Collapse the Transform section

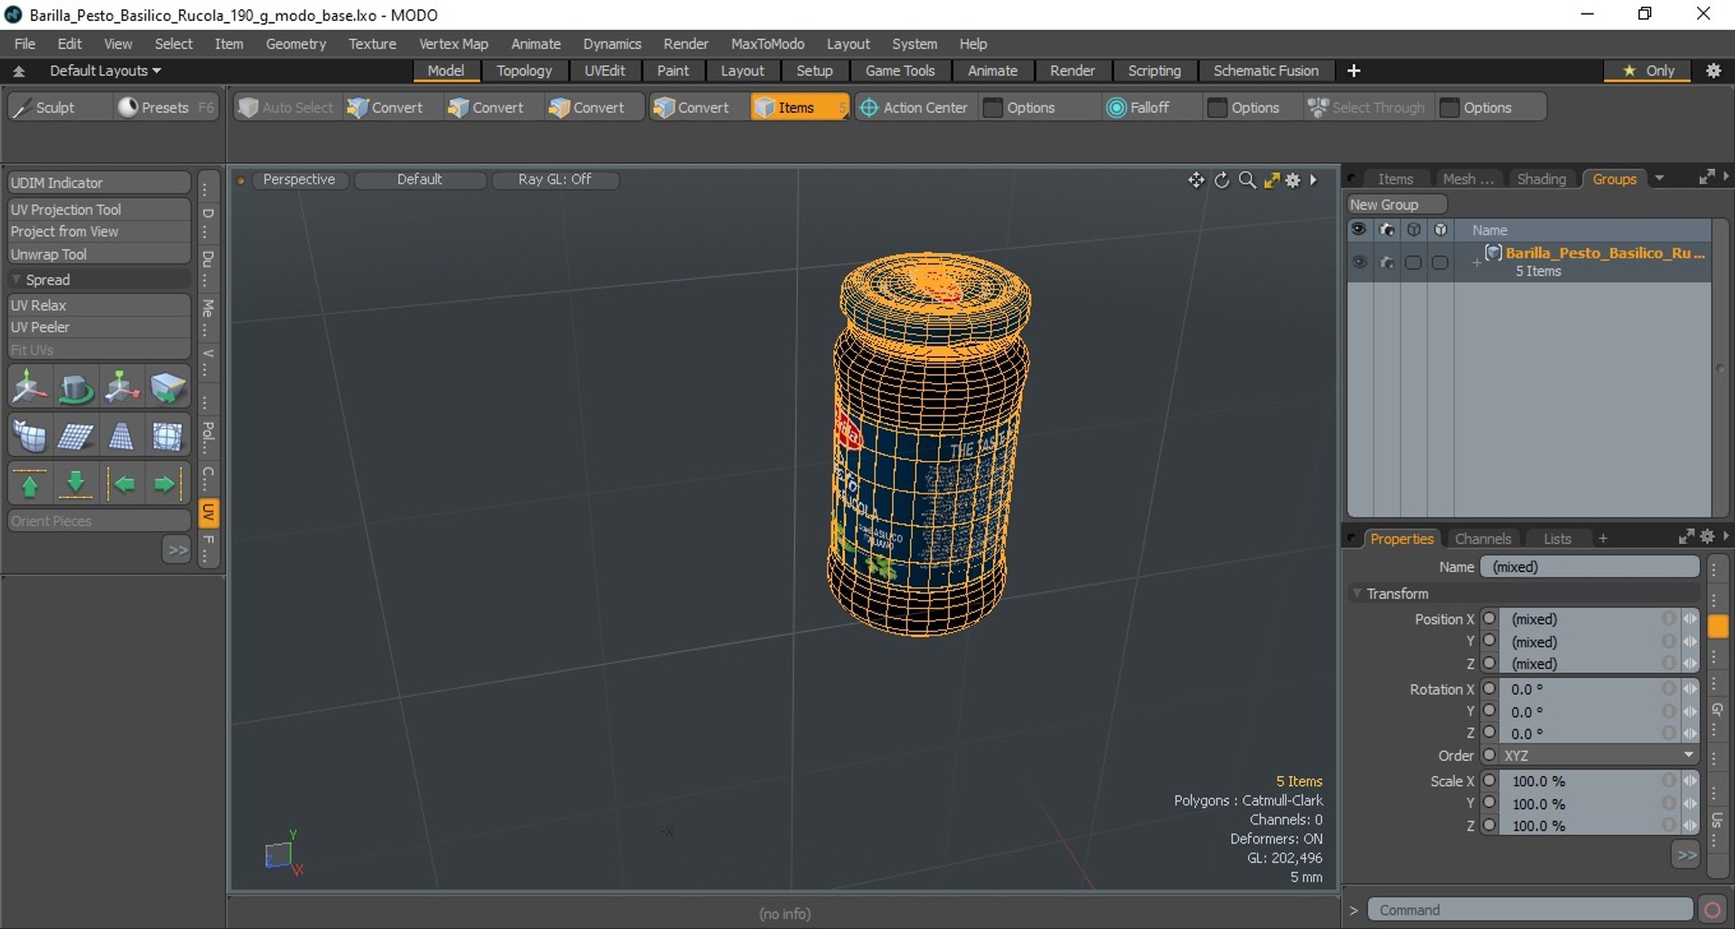click(1357, 594)
